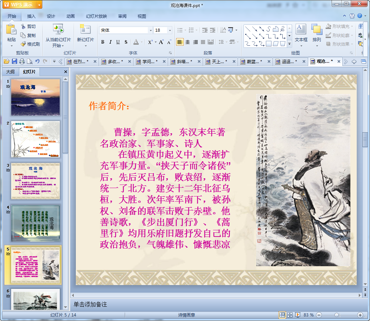The width and height of the screenshot is (370, 321).
Task: Open print preview icon
Action: coord(30,61)
